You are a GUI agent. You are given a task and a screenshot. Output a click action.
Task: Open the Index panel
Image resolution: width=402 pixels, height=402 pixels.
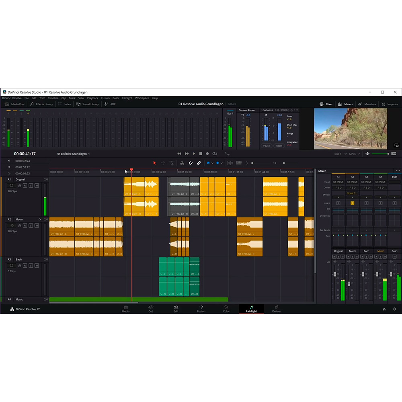click(64, 104)
